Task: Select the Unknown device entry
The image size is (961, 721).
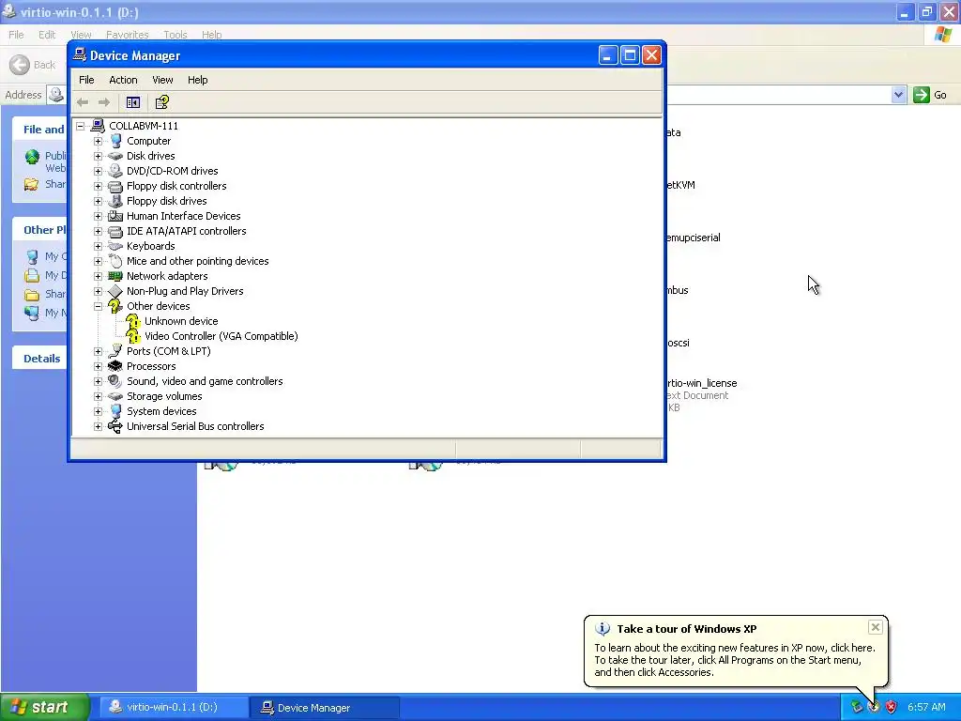Action: coord(181,321)
